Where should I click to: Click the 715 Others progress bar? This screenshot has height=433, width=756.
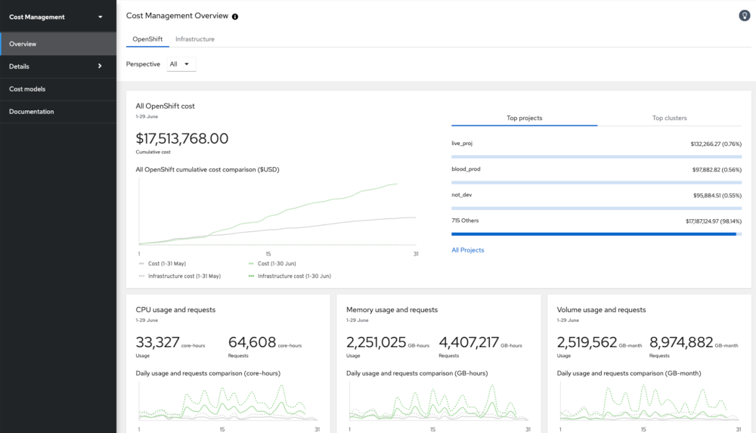(x=596, y=234)
